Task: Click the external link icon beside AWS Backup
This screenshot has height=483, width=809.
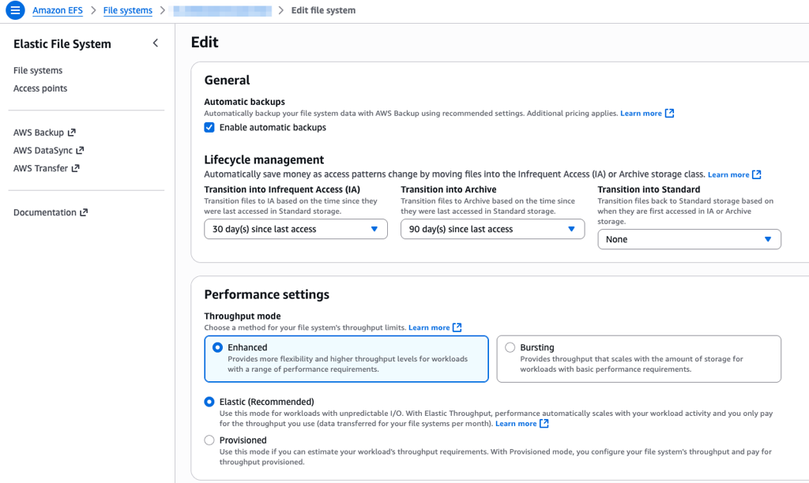Action: tap(72, 133)
